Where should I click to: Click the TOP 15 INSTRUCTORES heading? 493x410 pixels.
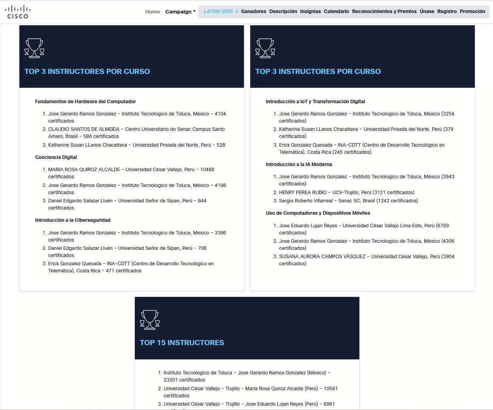182,343
